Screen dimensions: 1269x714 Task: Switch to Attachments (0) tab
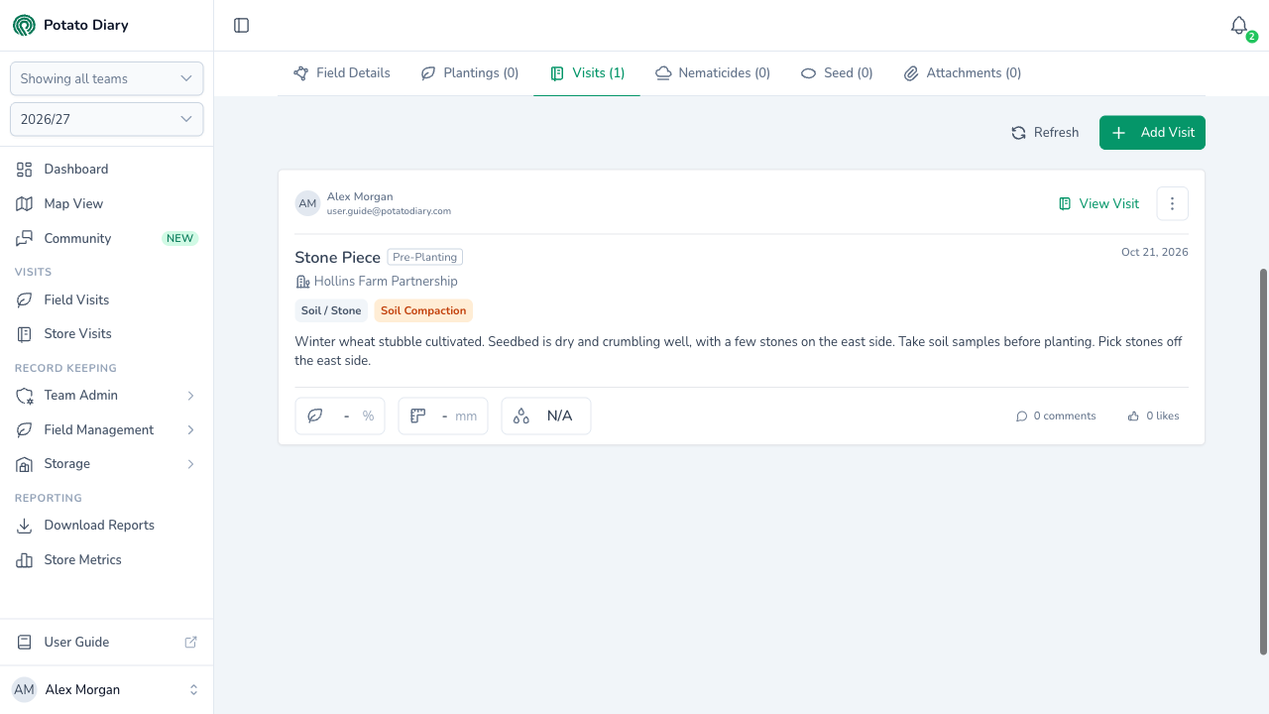[963, 73]
